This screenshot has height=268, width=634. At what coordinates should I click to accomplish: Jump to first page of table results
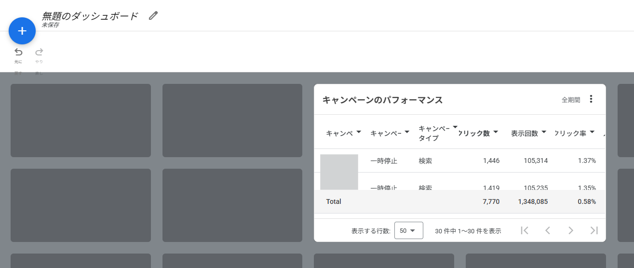coord(525,230)
